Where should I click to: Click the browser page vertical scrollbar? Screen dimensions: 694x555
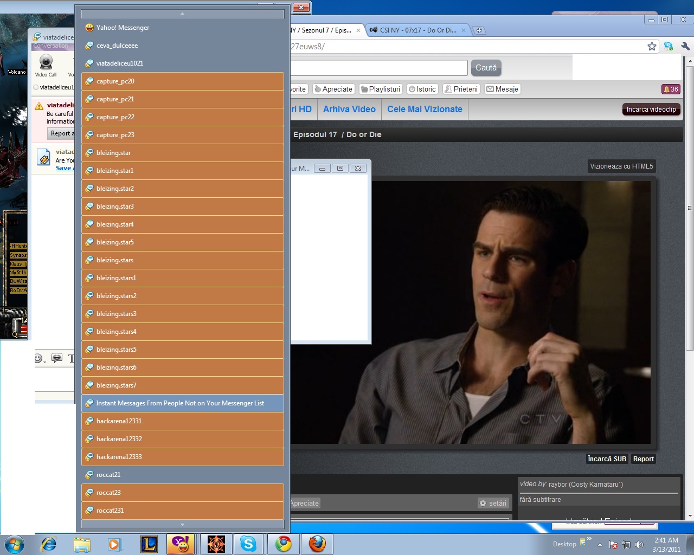click(x=690, y=208)
